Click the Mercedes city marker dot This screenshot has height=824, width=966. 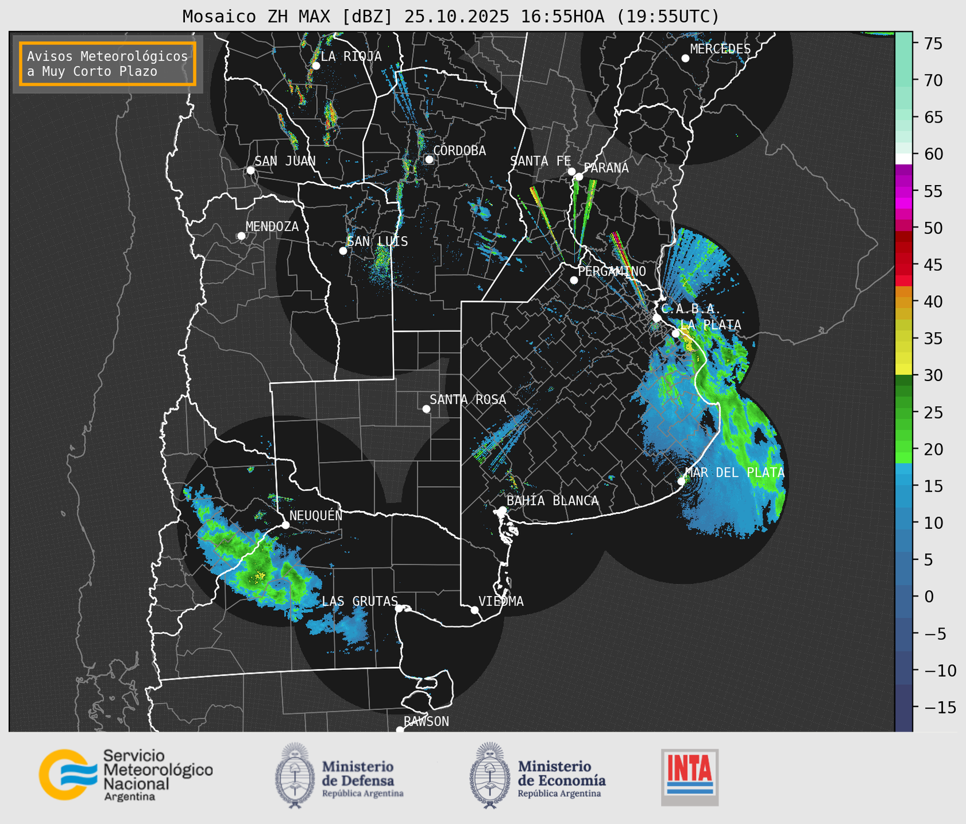[x=685, y=58]
